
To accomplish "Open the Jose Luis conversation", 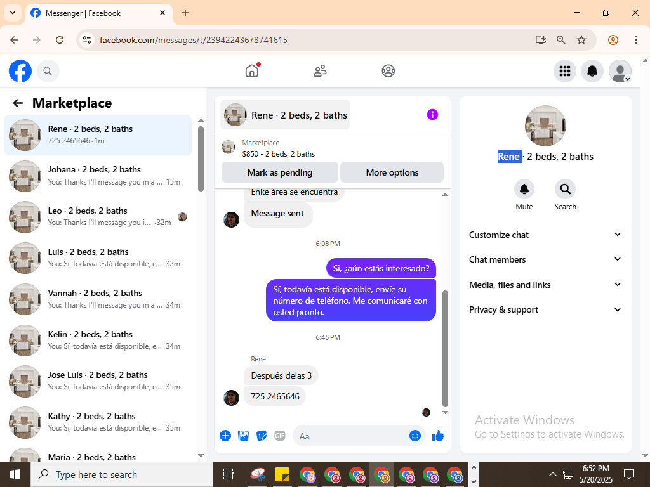I will point(98,381).
